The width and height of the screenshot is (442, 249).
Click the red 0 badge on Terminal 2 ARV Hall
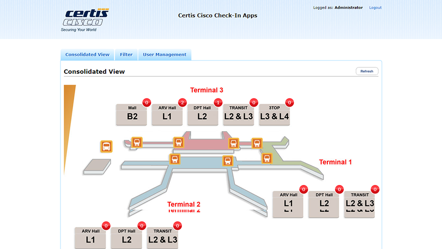coord(106,225)
